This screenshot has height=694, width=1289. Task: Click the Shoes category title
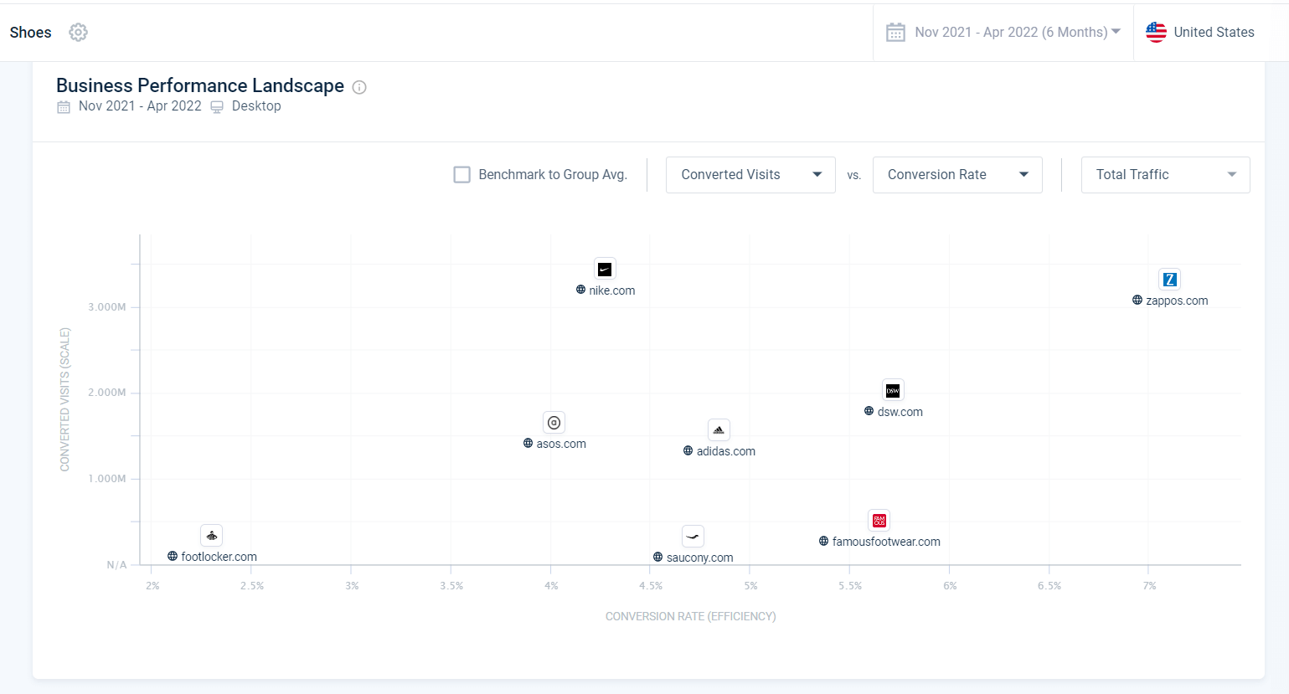click(x=31, y=33)
